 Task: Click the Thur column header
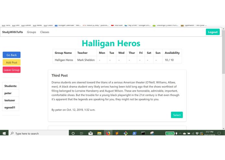(x=132, y=53)
